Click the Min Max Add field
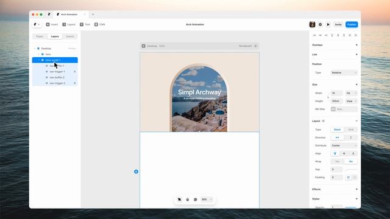This screenshot has height=219, width=390. (x=344, y=109)
